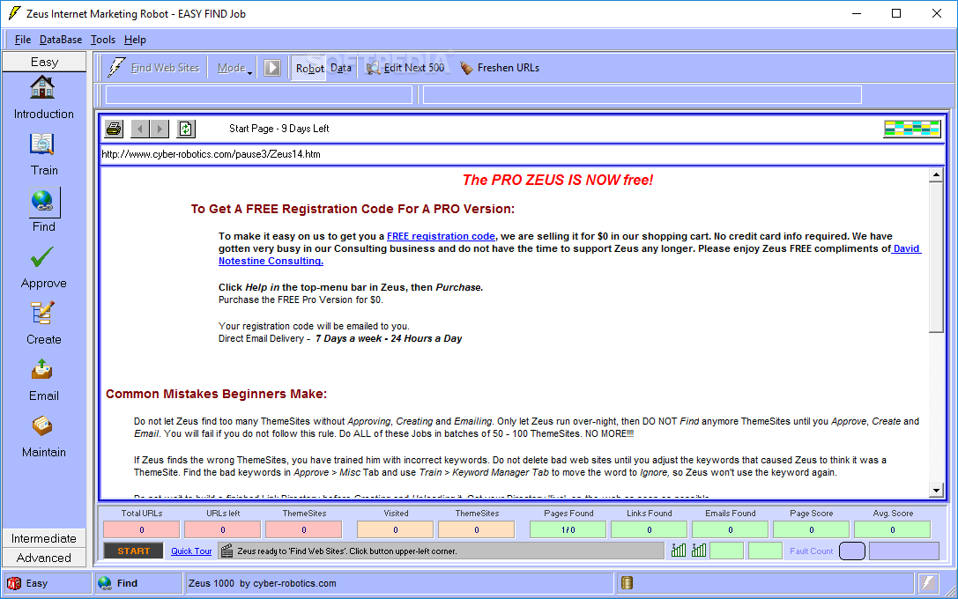Click the colored grid icon top right
The height and width of the screenshot is (599, 958).
coord(912,129)
